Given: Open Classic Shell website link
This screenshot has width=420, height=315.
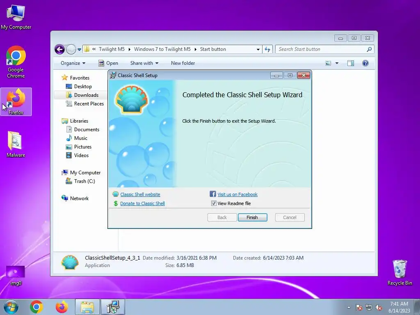Looking at the screenshot, I should (140, 194).
